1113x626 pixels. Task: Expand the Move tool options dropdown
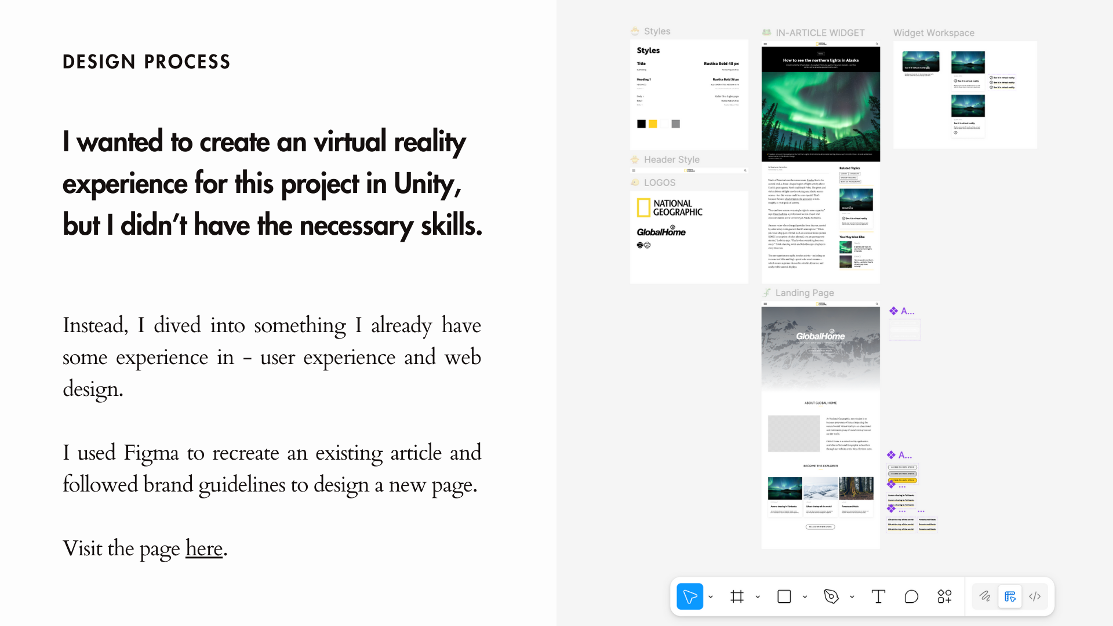click(711, 597)
